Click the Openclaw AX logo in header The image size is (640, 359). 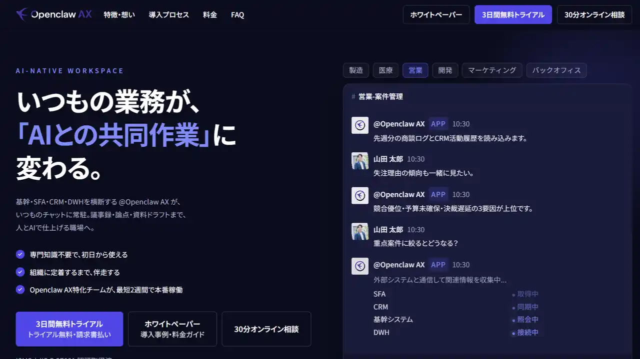coord(54,14)
